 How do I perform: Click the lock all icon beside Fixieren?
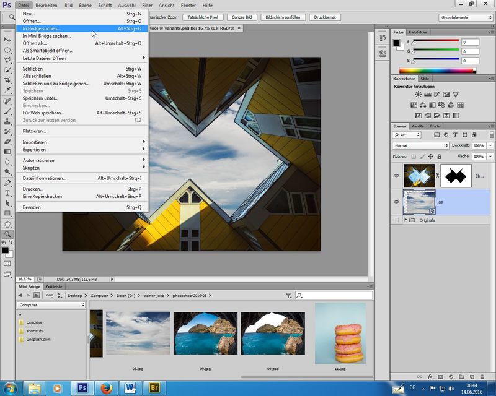[439, 156]
